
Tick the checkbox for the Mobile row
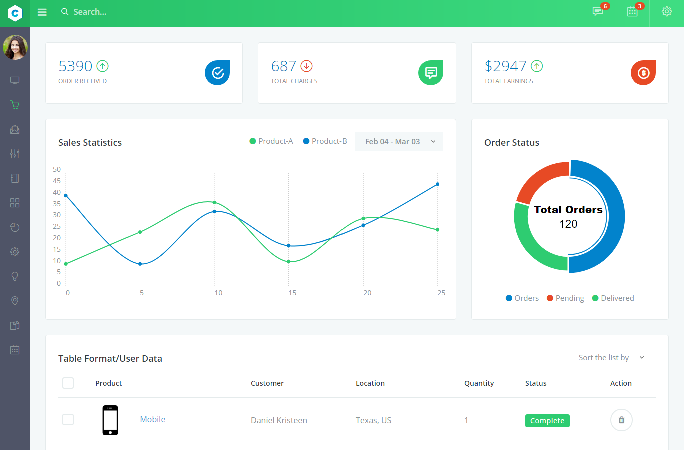[x=68, y=420]
